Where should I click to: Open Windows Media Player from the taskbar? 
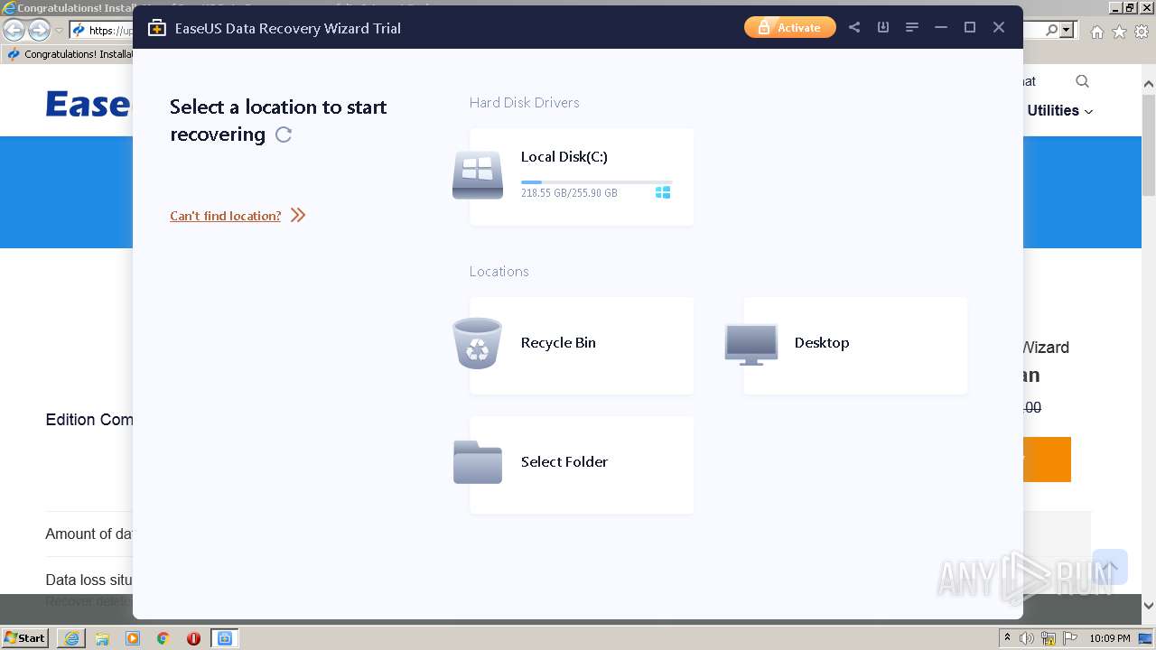point(133,638)
